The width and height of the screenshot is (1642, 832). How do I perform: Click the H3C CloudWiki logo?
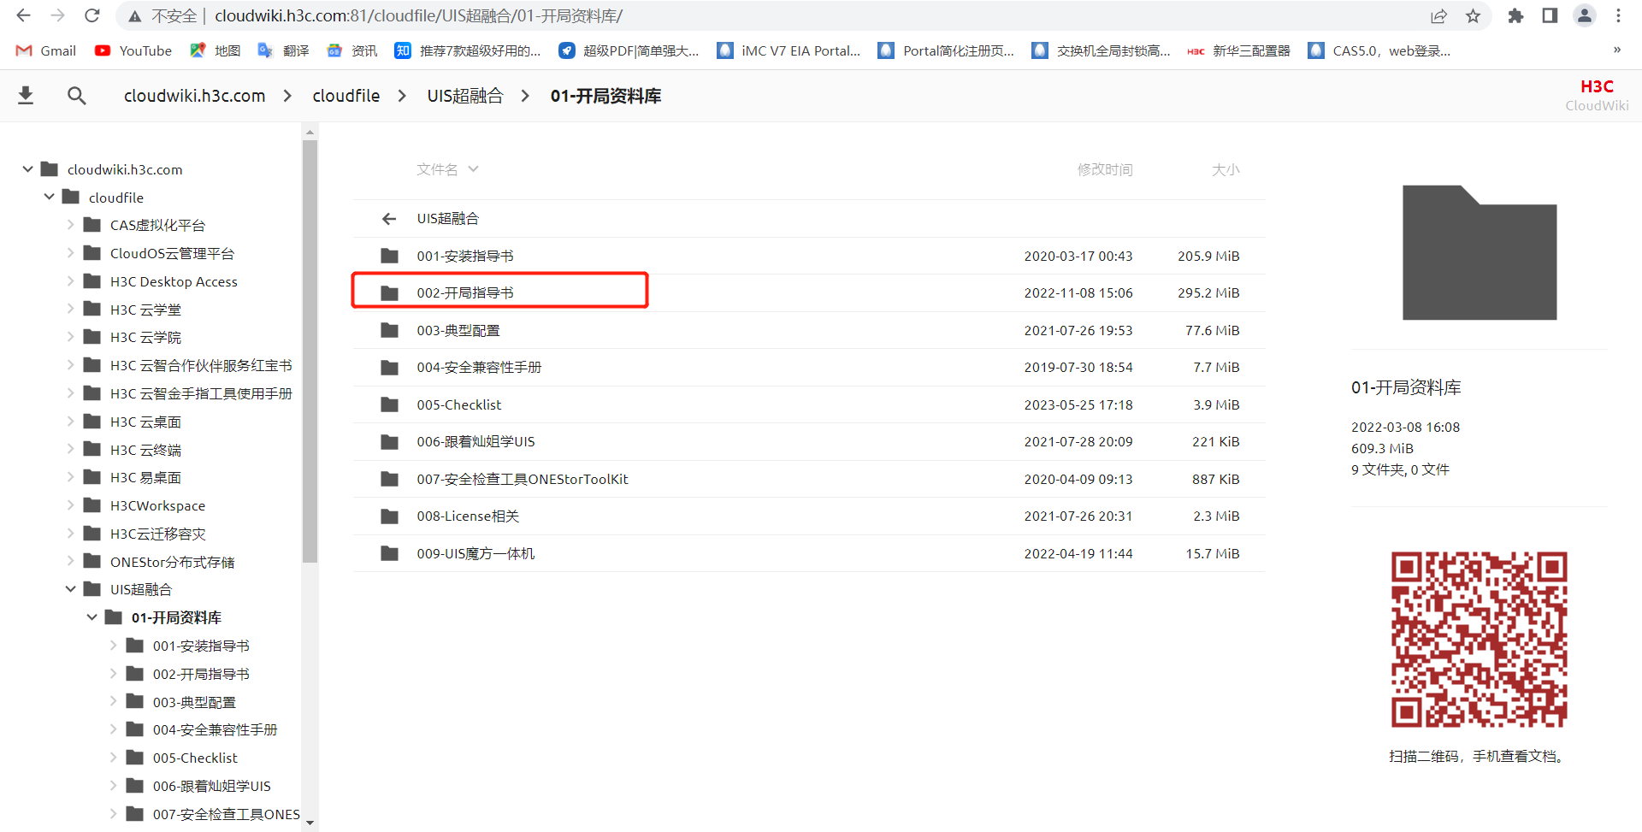1597,95
